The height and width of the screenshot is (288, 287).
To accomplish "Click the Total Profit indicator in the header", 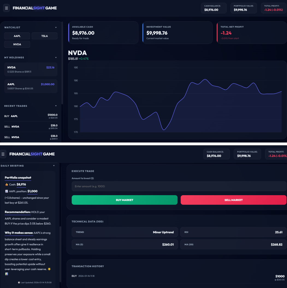I will [273, 8].
